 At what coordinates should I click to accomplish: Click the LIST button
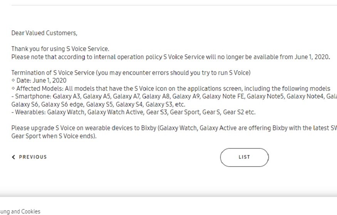[244, 157]
